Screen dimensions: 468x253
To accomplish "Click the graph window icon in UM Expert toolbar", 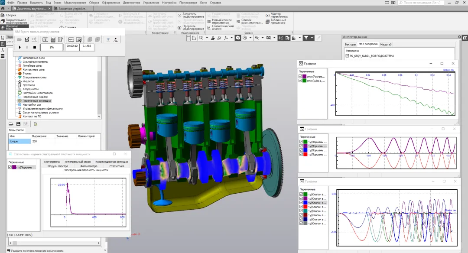I will point(71,39).
